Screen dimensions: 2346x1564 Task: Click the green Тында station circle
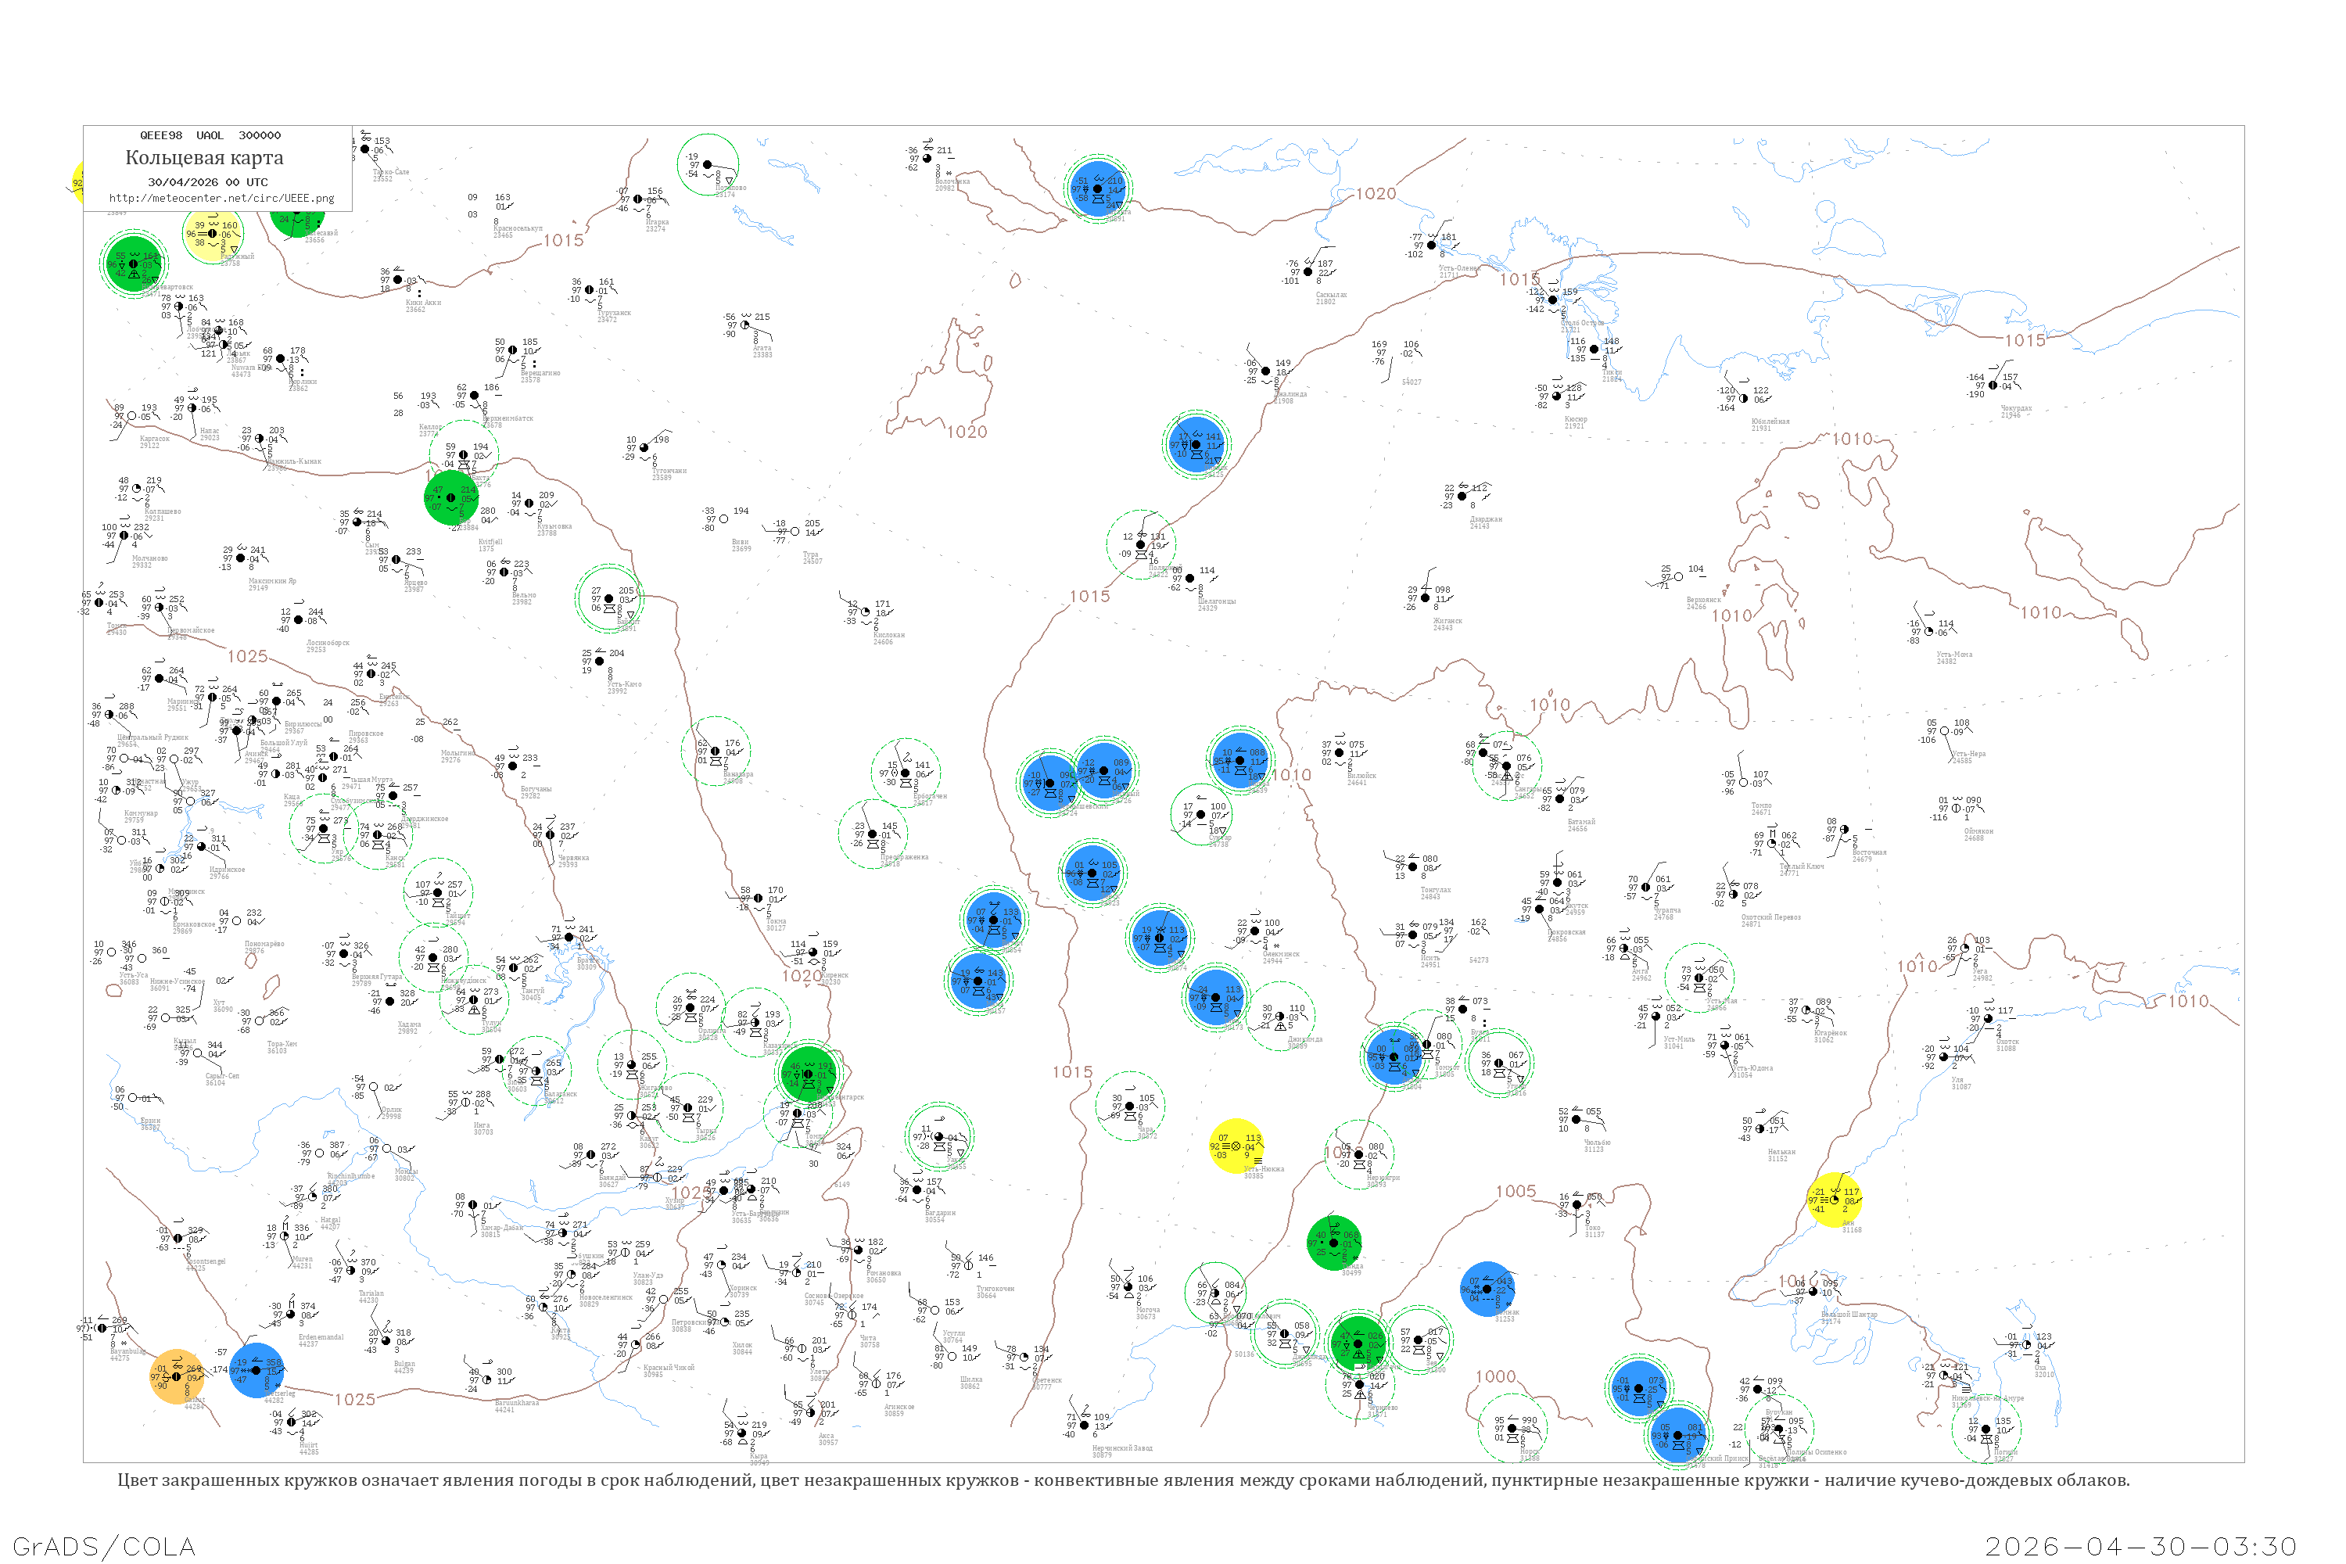1333,1243
